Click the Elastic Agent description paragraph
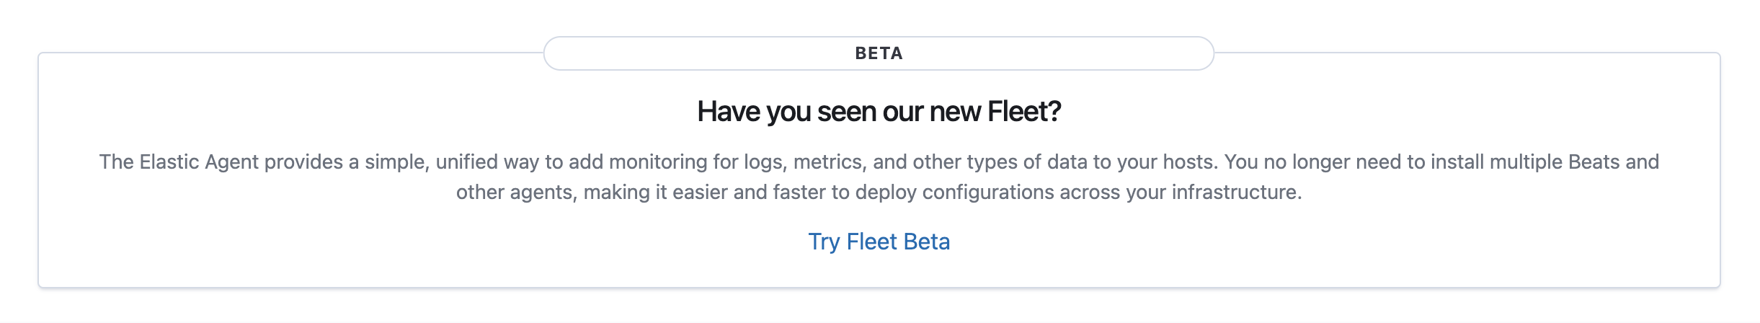This screenshot has width=1760, height=323. tap(879, 177)
